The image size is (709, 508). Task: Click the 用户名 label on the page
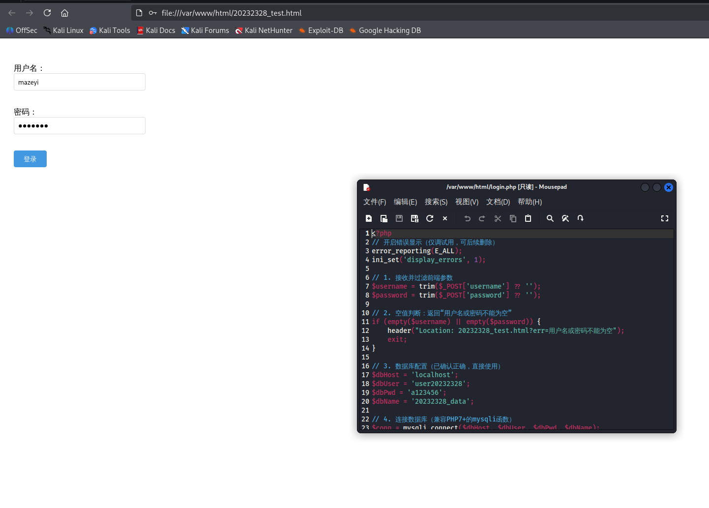click(29, 68)
